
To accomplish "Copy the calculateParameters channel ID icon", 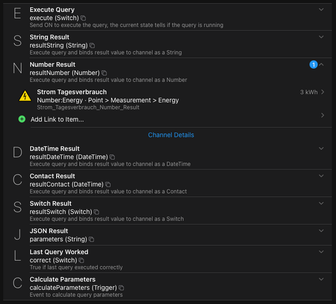I will pos(121,288).
